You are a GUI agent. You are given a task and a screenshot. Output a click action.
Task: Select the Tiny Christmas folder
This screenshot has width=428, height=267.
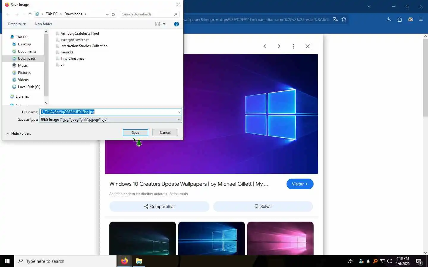pyautogui.click(x=72, y=58)
